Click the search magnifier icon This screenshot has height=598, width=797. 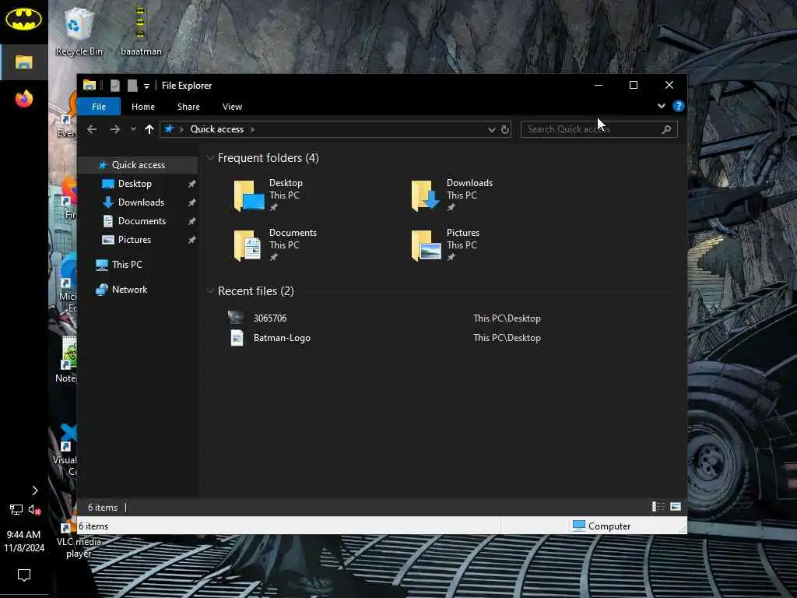(x=667, y=129)
